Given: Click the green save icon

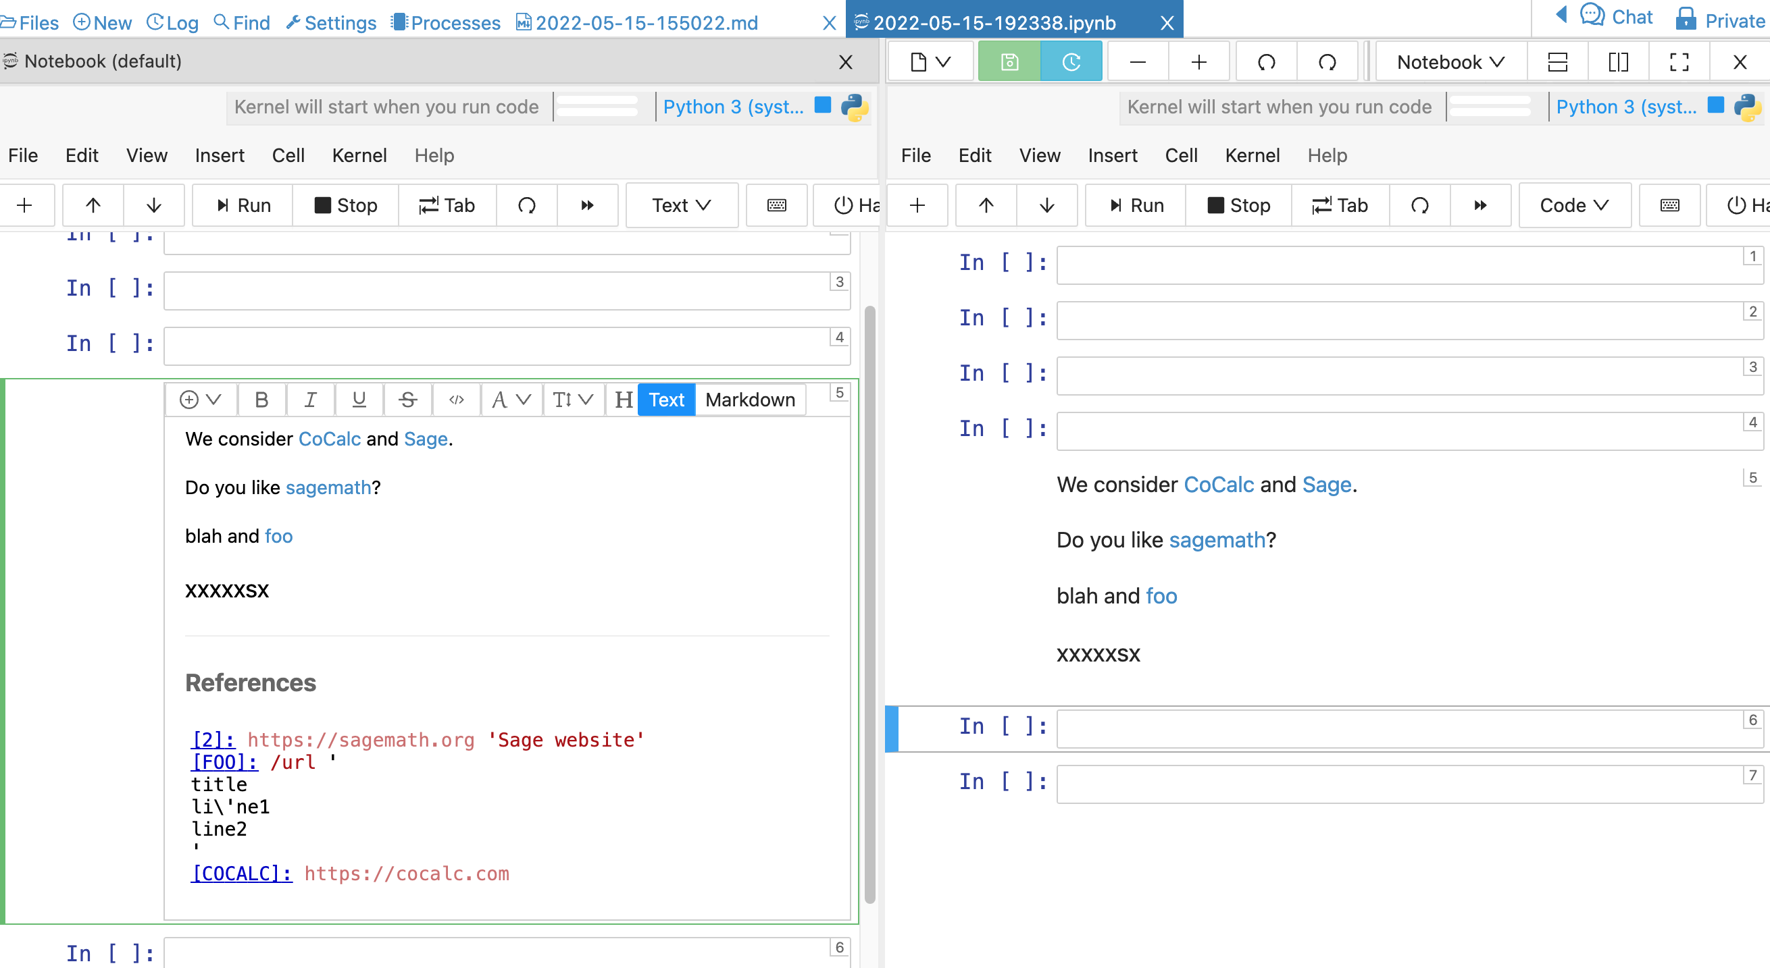Looking at the screenshot, I should pyautogui.click(x=1009, y=61).
